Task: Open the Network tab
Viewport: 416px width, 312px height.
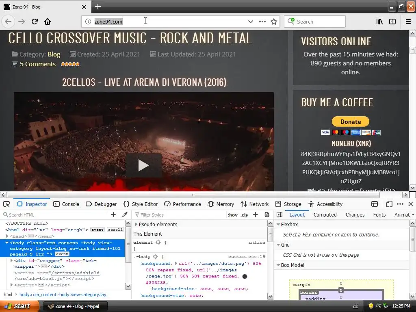Action: 255,204
